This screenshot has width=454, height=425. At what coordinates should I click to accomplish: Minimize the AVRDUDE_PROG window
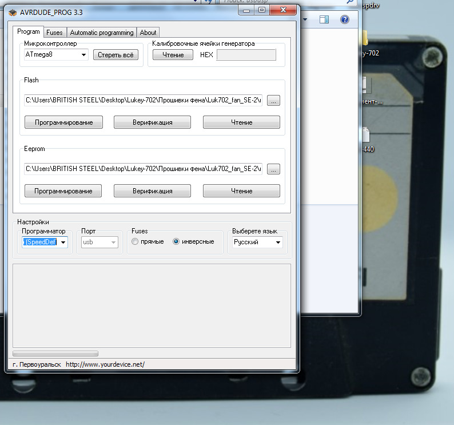click(246, 10)
